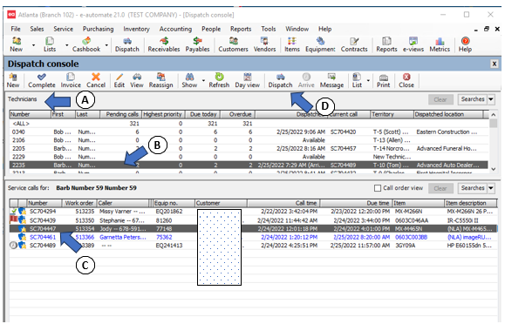Image resolution: width=505 pixels, height=324 pixels.
Task: Select service call SC704489 row
Action: [x=253, y=246]
